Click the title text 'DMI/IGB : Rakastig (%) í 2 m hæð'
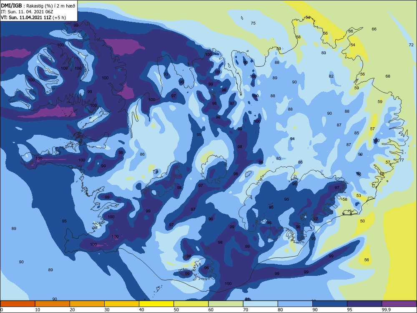 (38, 5)
